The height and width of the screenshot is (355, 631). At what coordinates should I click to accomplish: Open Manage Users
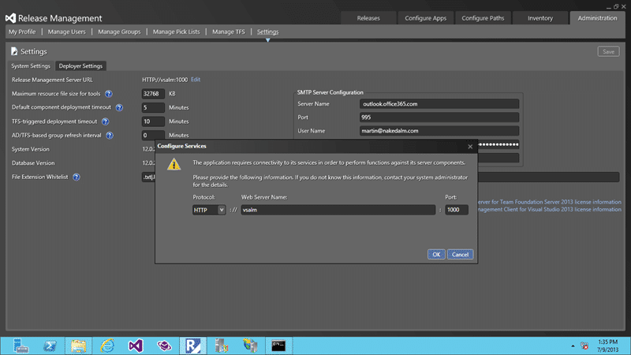67,32
